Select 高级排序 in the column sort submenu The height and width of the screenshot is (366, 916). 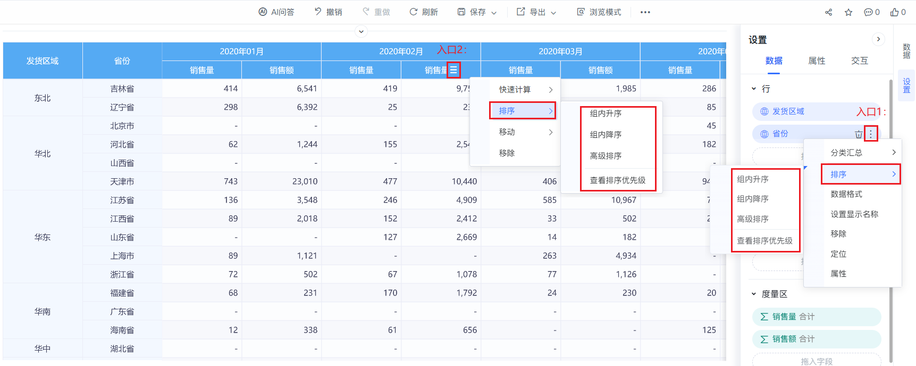tap(606, 156)
